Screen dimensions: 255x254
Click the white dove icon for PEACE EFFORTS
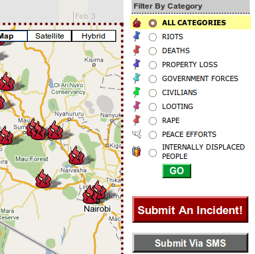pyautogui.click(x=137, y=134)
